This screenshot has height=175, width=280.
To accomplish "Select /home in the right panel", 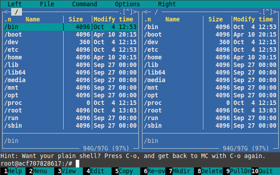I will point(210,57).
